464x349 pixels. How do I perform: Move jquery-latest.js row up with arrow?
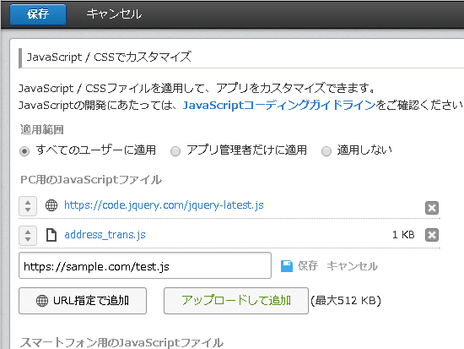pyautogui.click(x=28, y=203)
